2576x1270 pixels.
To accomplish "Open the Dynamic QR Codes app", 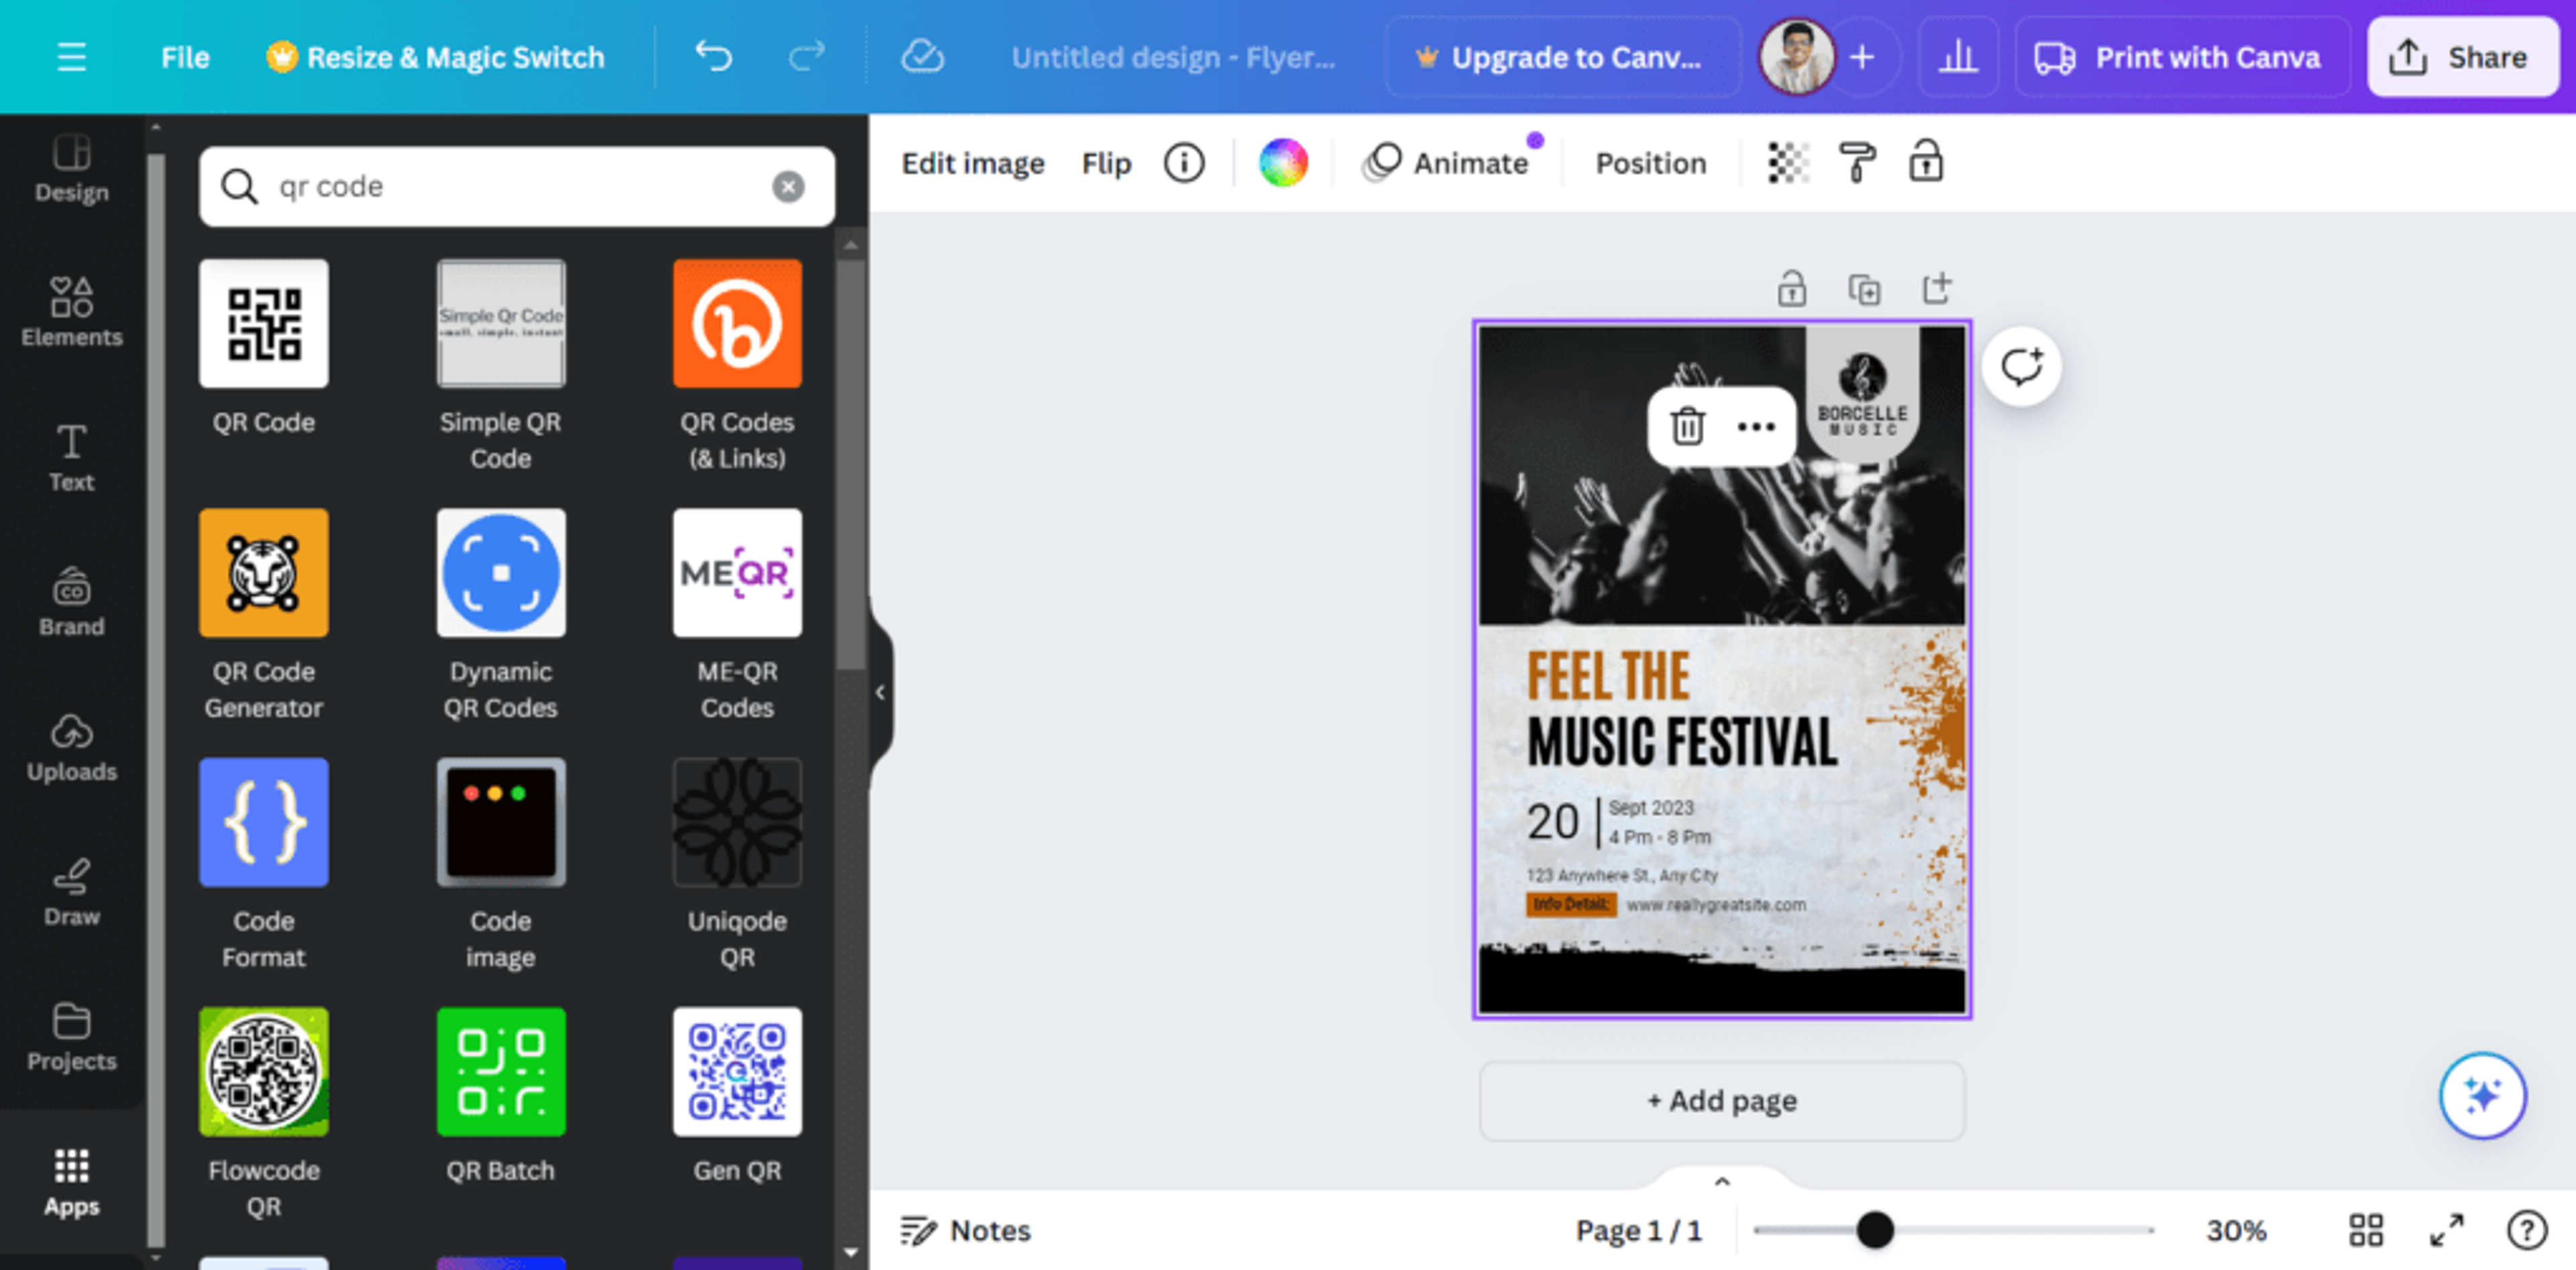I will click(501, 616).
